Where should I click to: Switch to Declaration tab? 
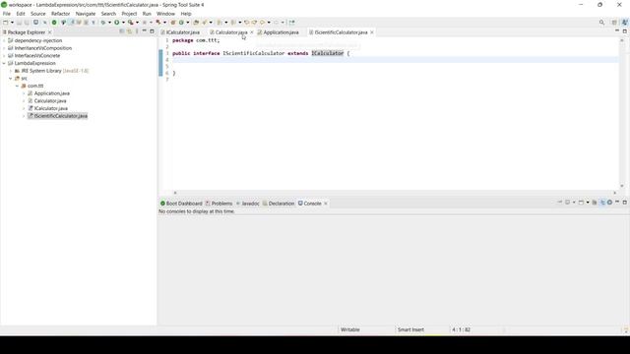tap(279, 204)
